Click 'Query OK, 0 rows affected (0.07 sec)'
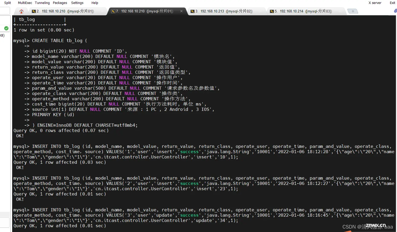This screenshot has height=232, width=397. pyautogui.click(x=61, y=130)
